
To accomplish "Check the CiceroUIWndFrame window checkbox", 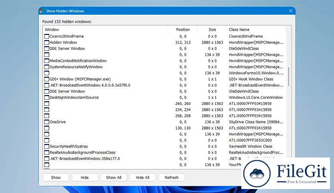I will (47, 36).
